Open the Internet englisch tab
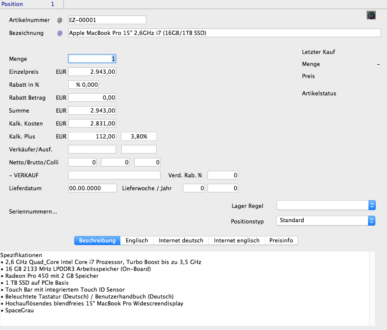The image size is (387, 330). pyautogui.click(x=236, y=240)
